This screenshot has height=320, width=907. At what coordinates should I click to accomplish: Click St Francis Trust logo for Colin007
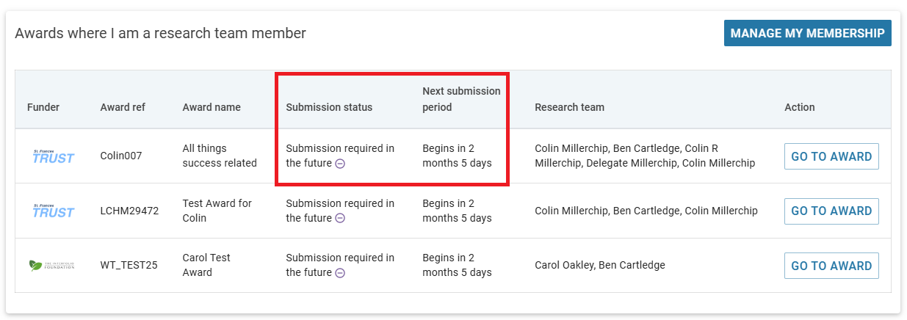54,156
